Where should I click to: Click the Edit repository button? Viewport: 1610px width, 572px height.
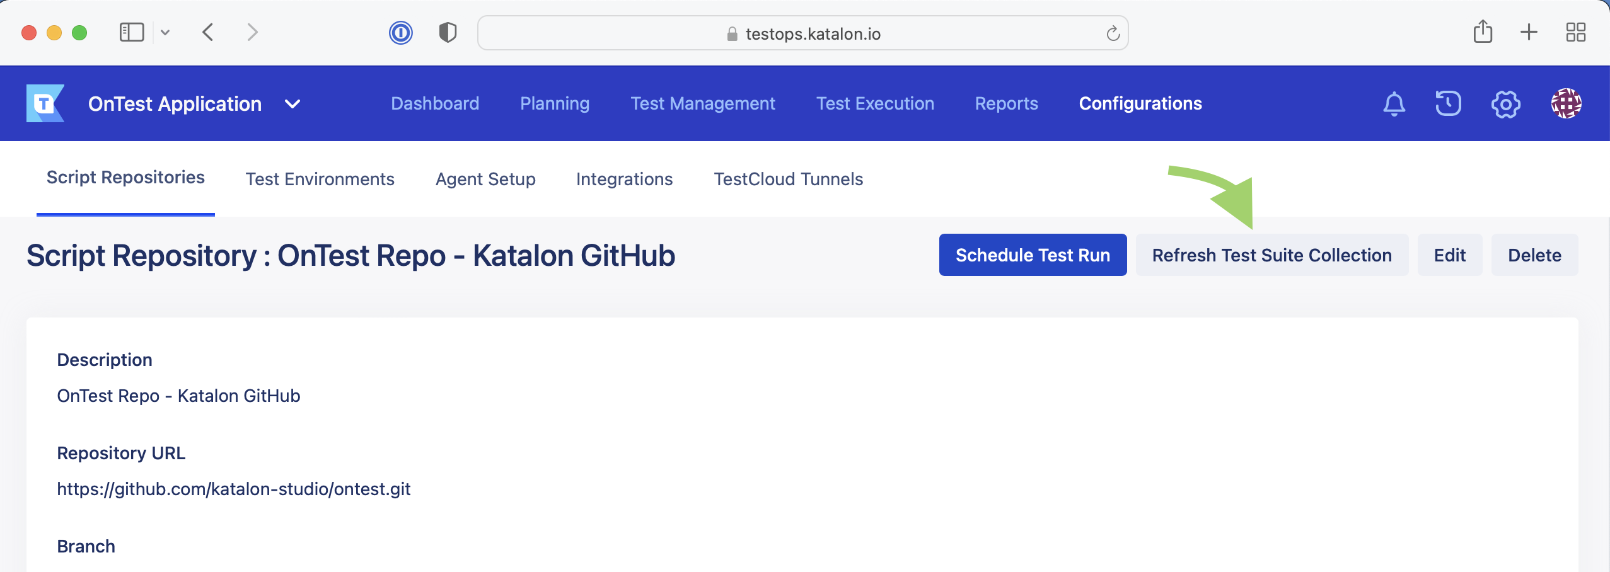click(1449, 255)
